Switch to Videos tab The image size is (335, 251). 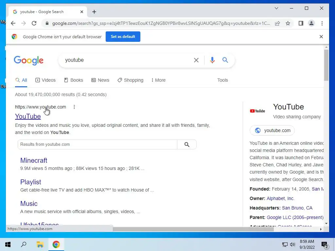pos(45,80)
